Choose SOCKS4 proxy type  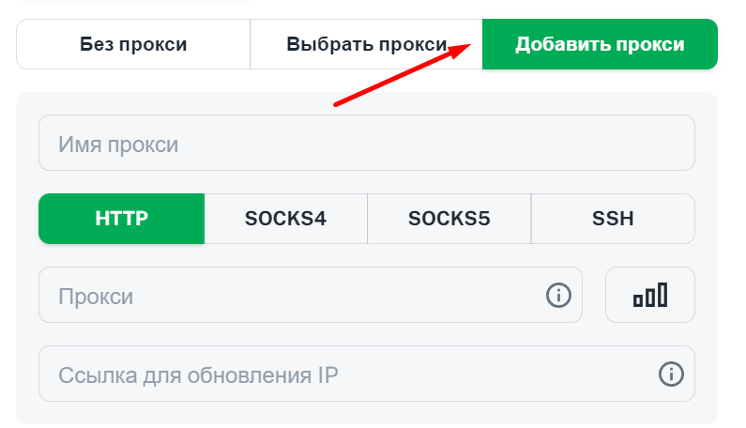[x=285, y=219]
